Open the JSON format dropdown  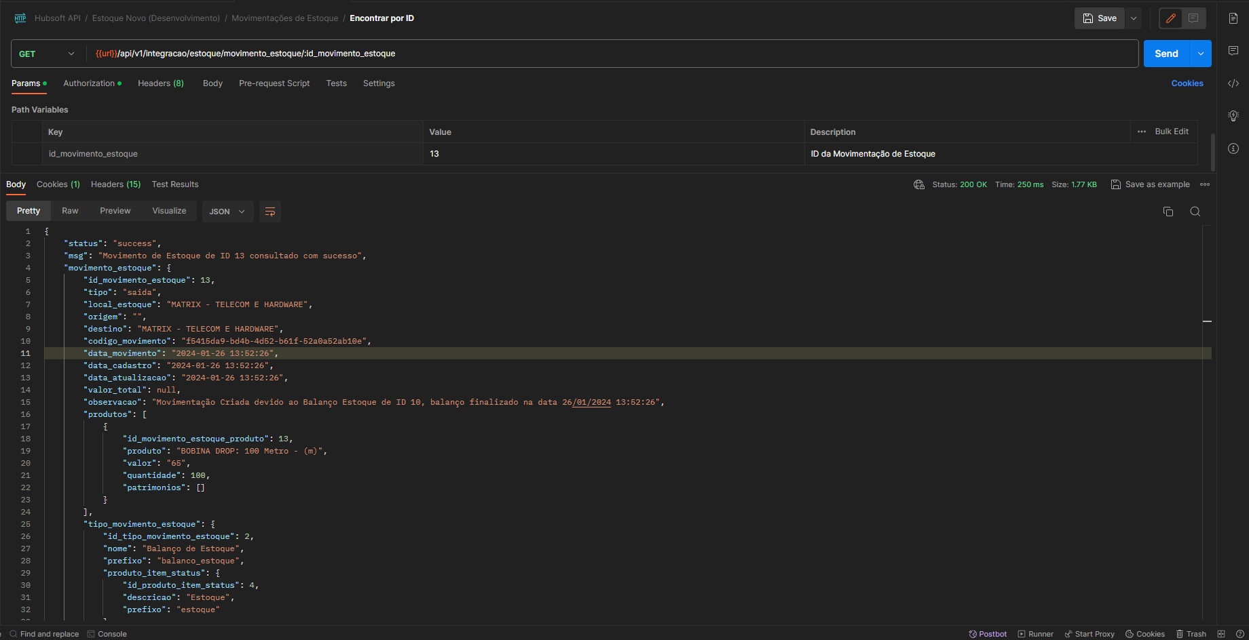pos(227,212)
